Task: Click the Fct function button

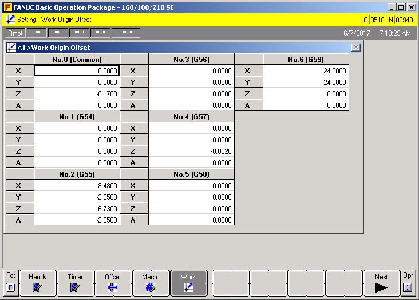Action: tap(10, 283)
